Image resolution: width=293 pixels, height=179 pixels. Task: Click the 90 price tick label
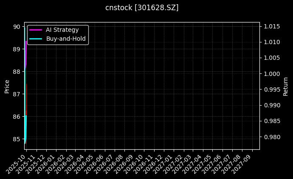17,26
